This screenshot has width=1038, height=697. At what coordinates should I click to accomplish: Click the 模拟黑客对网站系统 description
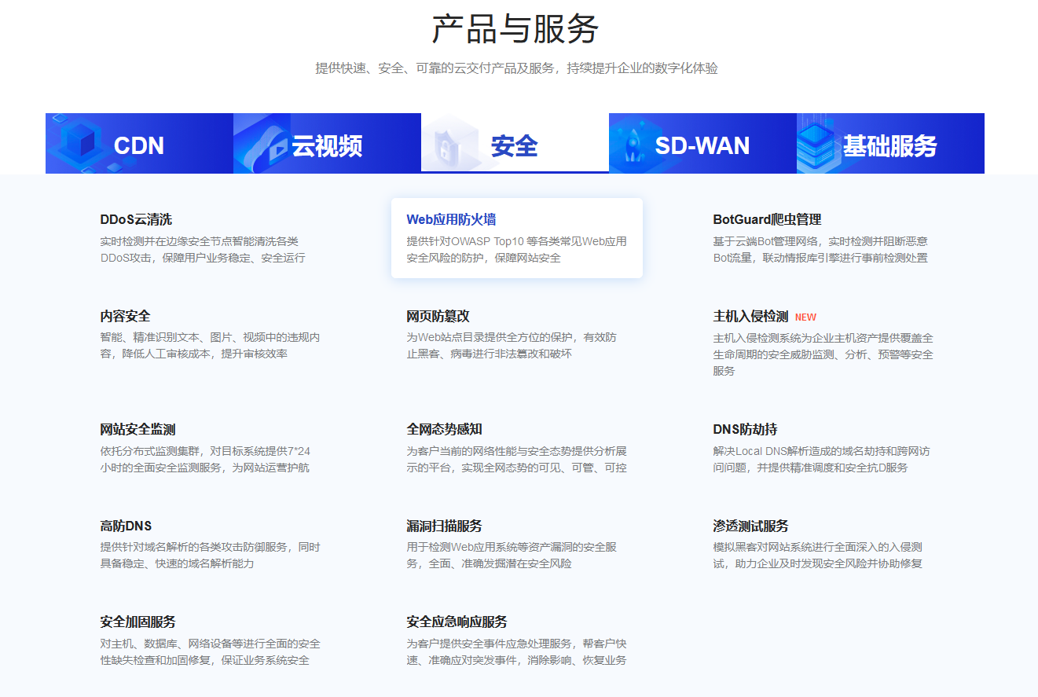[817, 556]
